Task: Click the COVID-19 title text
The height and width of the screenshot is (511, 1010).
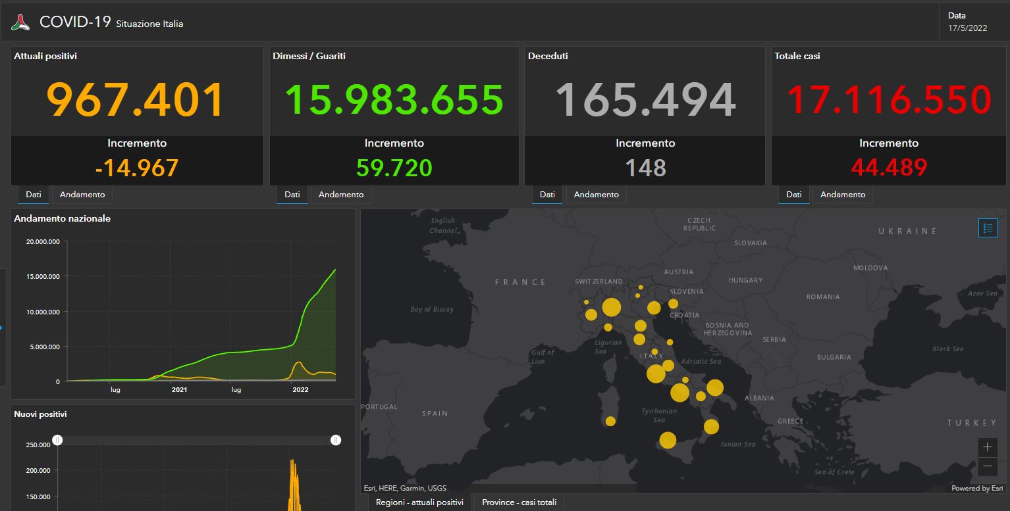Action: 76,22
